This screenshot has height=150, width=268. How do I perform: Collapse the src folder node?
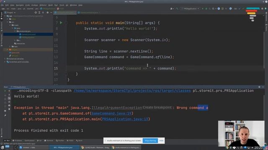coord(8,22)
